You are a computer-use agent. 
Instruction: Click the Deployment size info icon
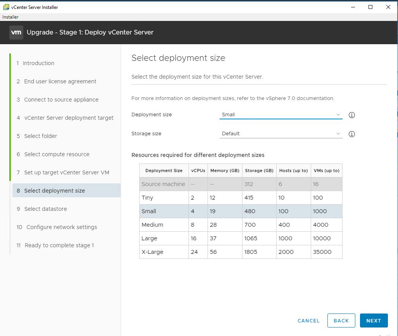coord(351,115)
